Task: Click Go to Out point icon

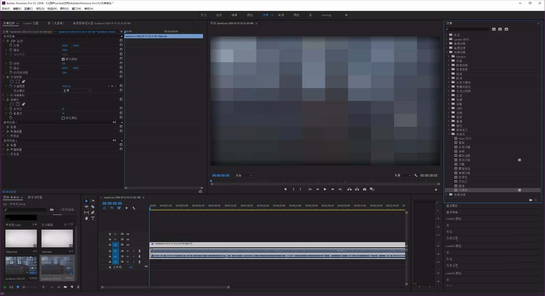Action: 340,189
